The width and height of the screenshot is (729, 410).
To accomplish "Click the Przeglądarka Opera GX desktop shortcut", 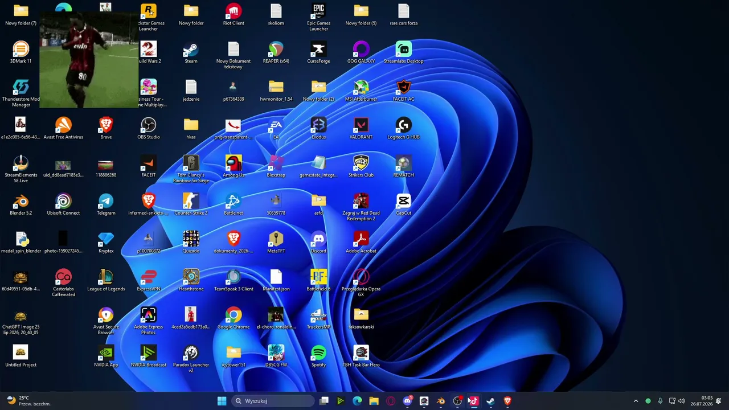I will 361,283.
